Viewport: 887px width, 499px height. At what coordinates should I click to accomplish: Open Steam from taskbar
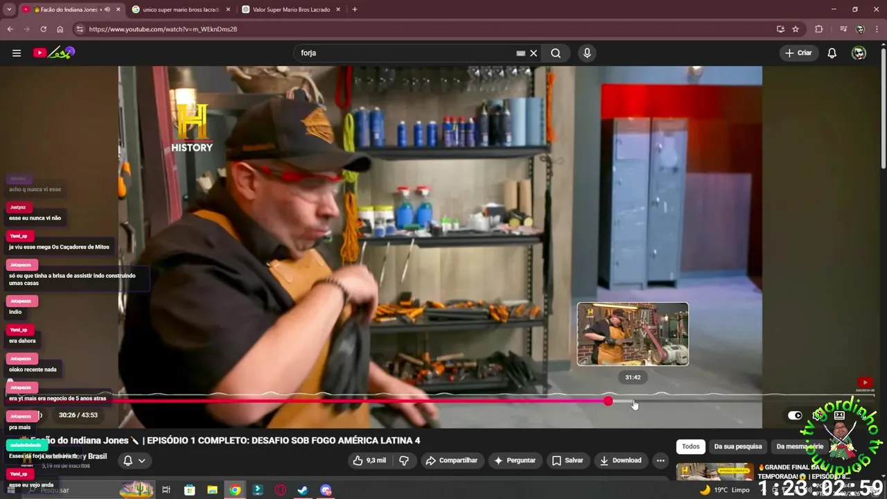pos(303,490)
